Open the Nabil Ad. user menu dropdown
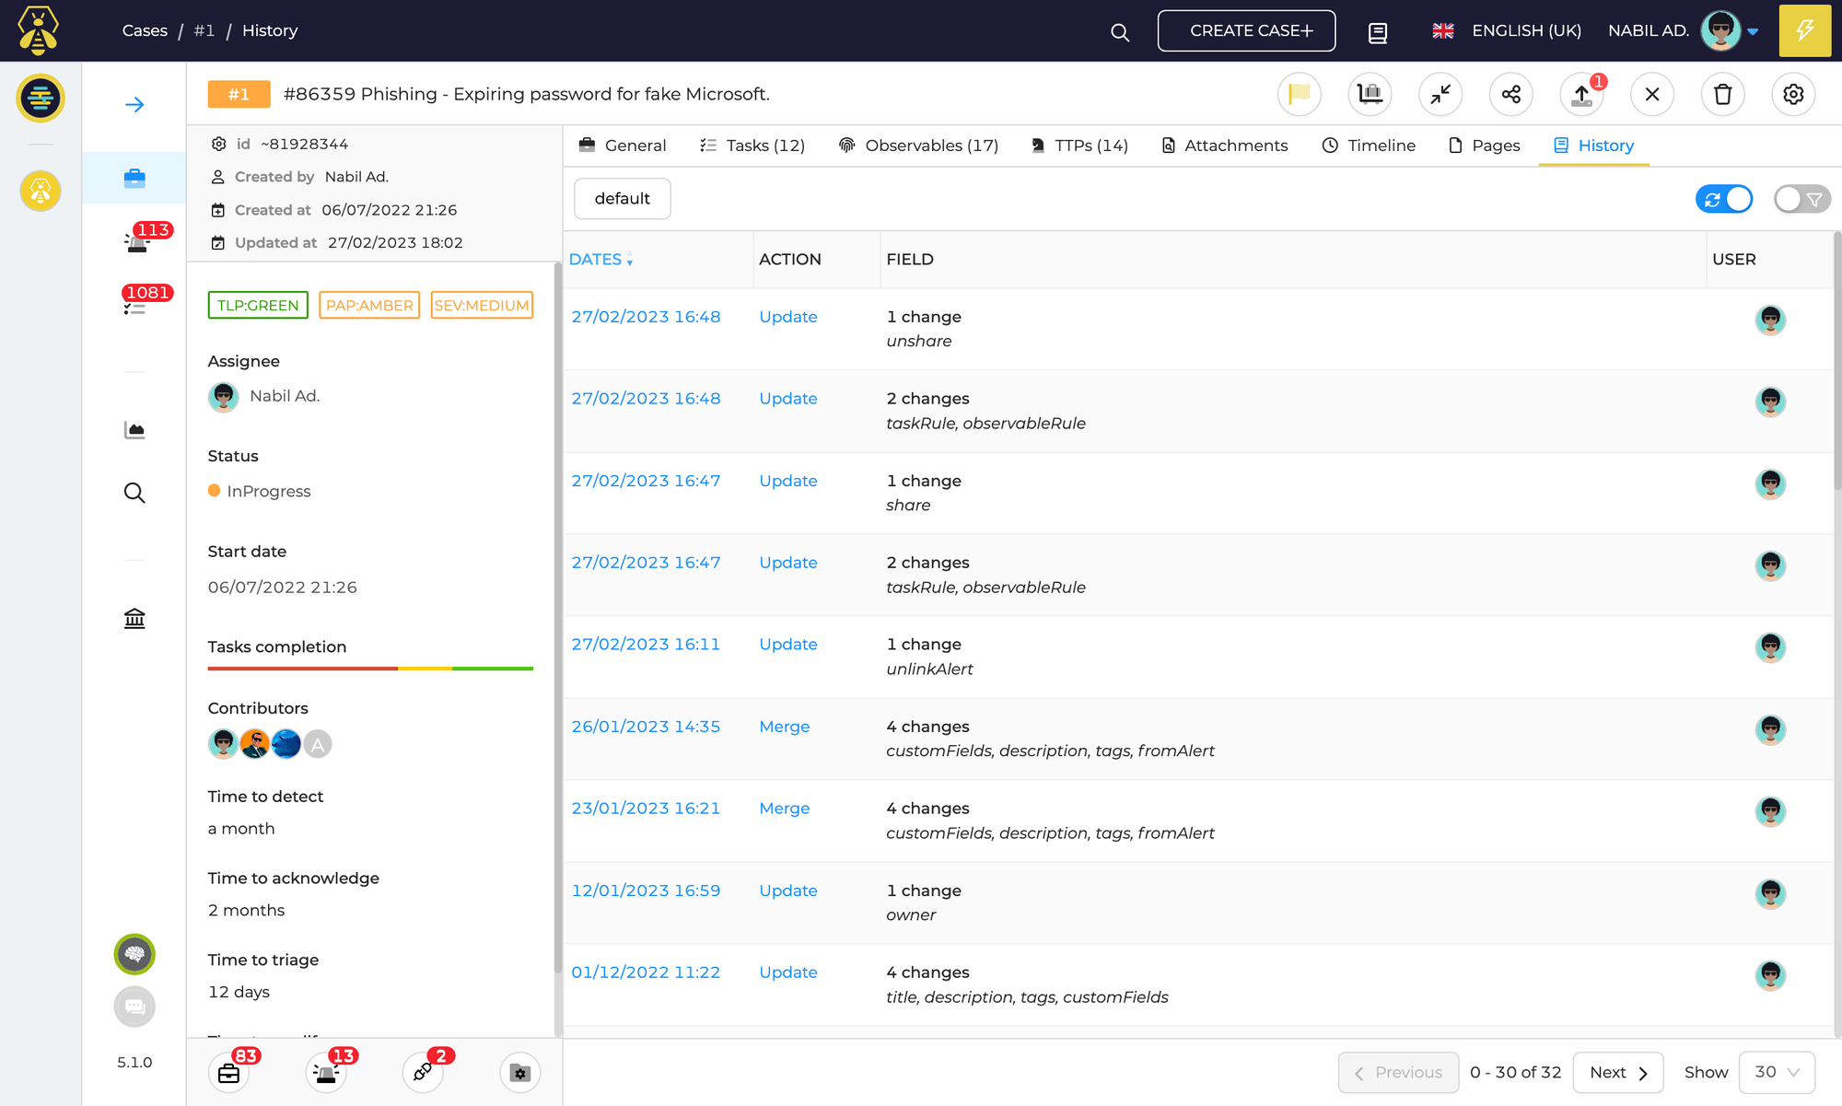Image resolution: width=1842 pixels, height=1106 pixels. click(1752, 31)
